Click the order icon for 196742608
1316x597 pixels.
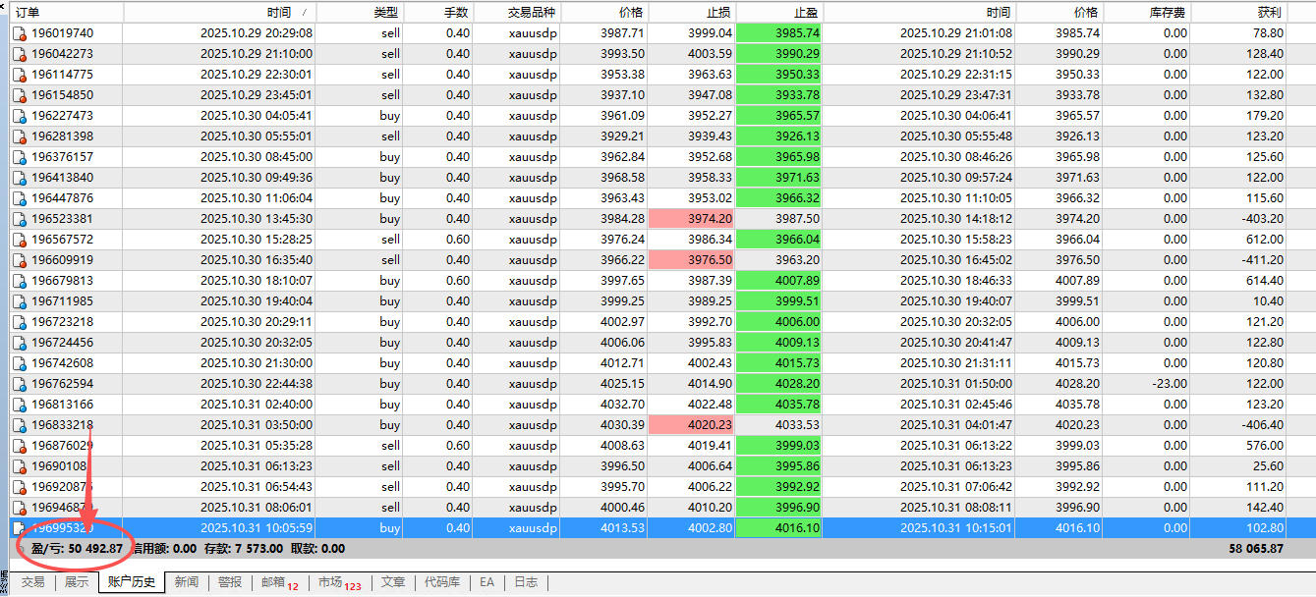pyautogui.click(x=19, y=363)
